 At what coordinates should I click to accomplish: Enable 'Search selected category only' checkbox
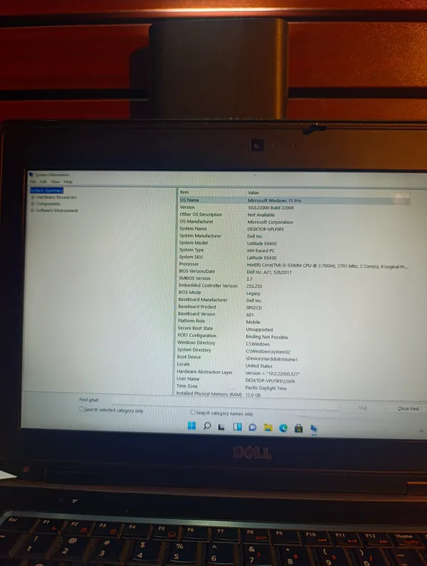coord(82,410)
